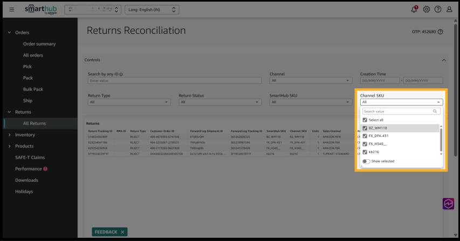Uncheck the BZ_WM118 SKU option
Screen dimensions: 460x241
[x=365, y=128]
